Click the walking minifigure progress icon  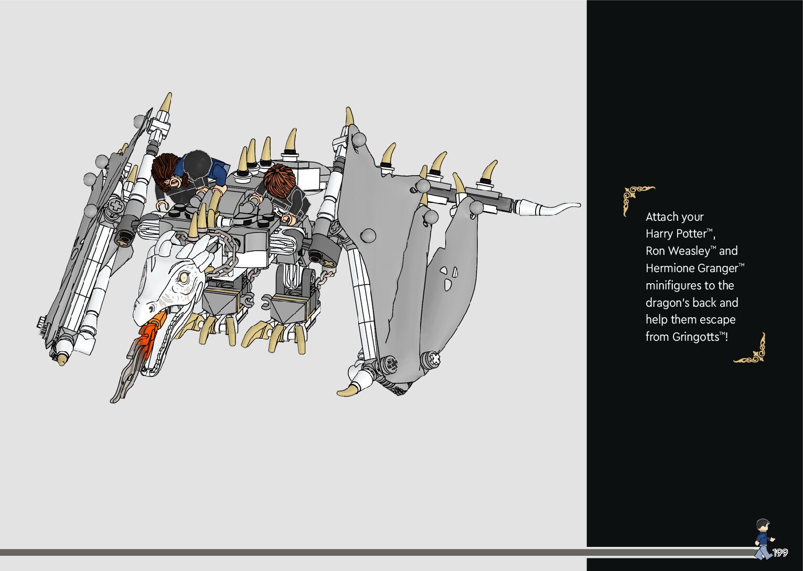pyautogui.click(x=763, y=538)
